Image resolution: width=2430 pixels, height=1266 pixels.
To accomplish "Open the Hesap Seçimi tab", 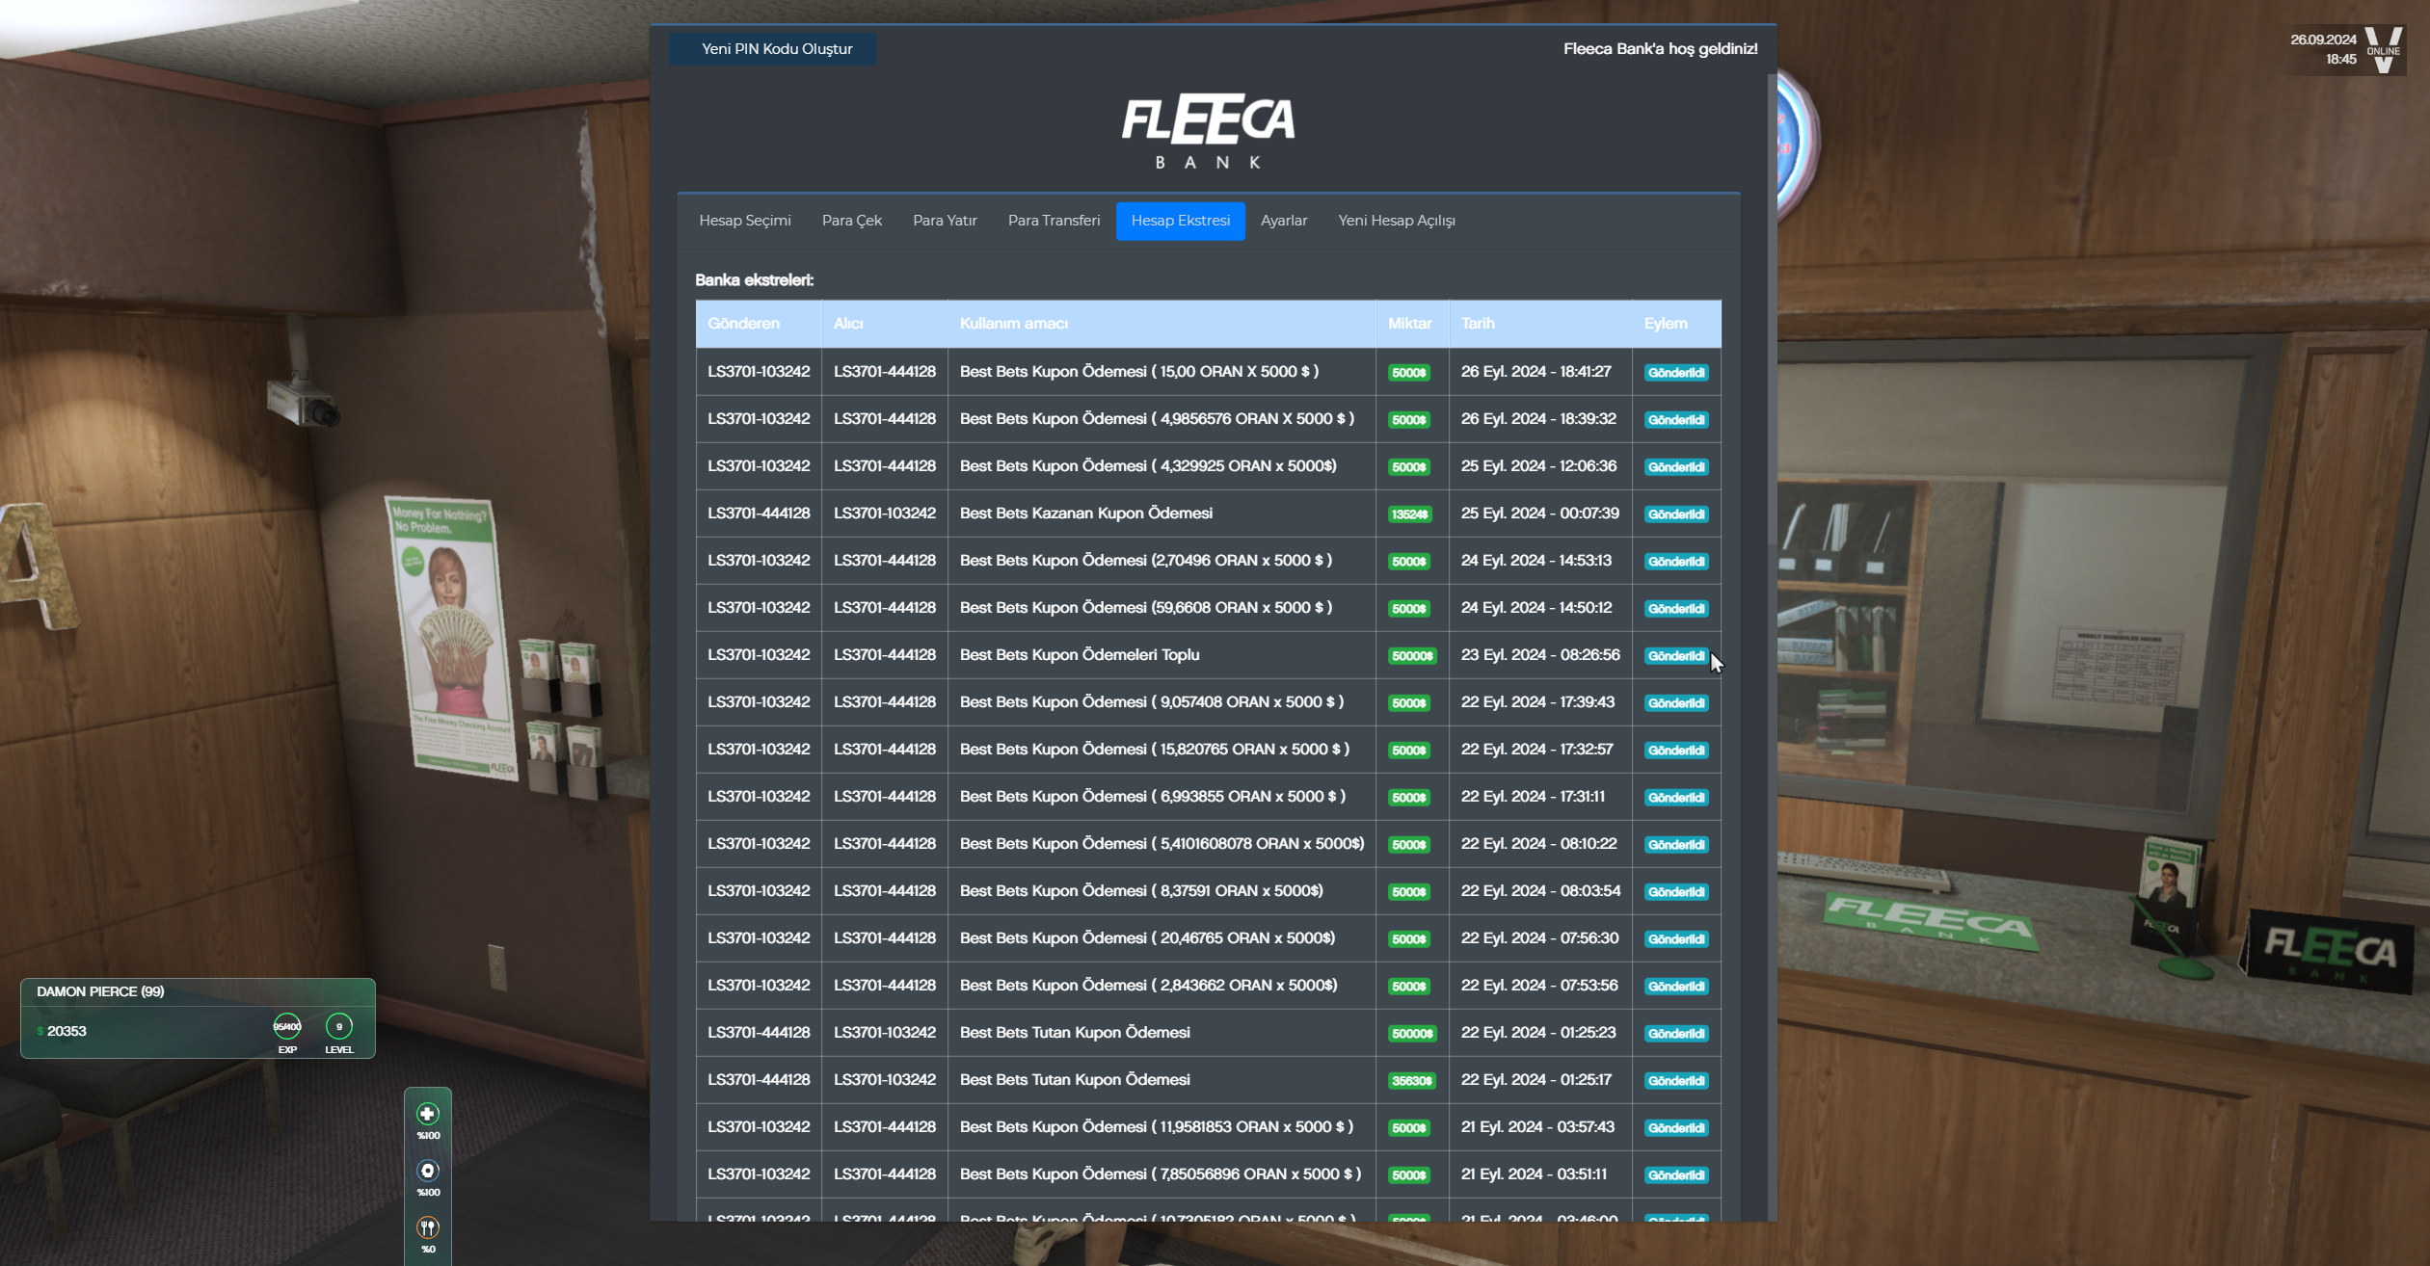I will point(744,221).
